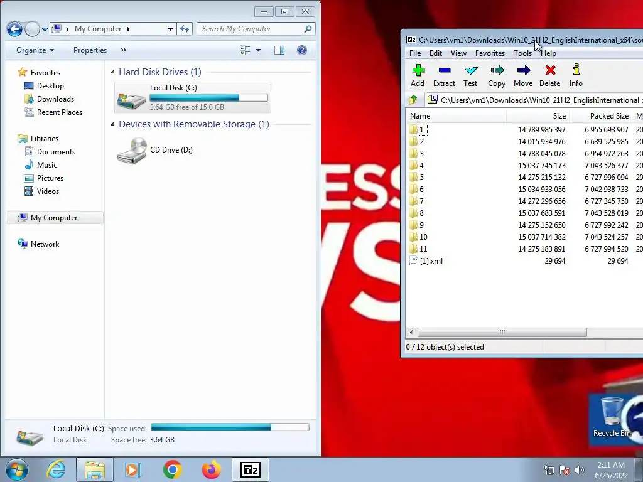Click the search magnifier in Explorer
The height and width of the screenshot is (482, 643).
click(308, 29)
